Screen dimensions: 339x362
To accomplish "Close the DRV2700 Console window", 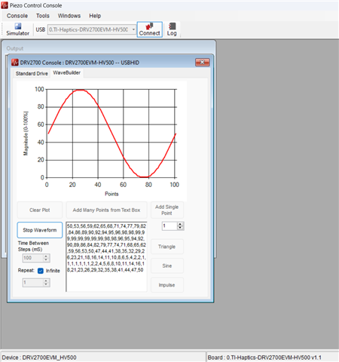I will [x=203, y=62].
